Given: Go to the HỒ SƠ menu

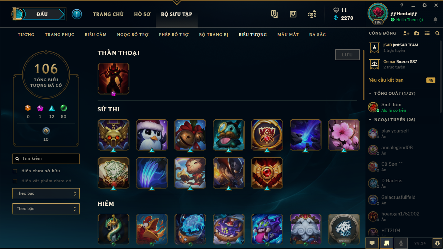Looking at the screenshot, I should pos(142,14).
